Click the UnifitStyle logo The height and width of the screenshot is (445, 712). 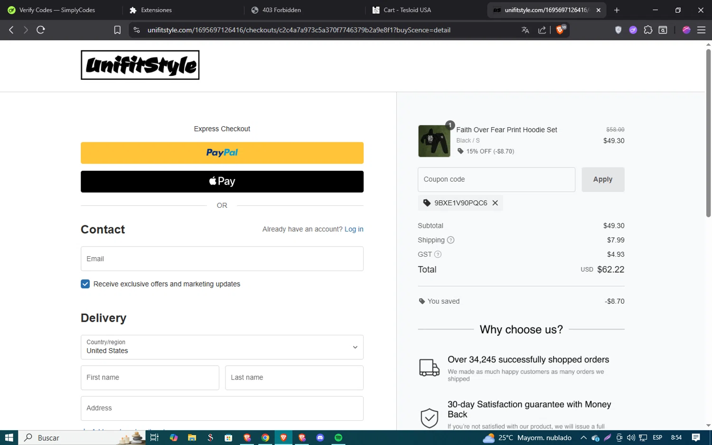[140, 65]
